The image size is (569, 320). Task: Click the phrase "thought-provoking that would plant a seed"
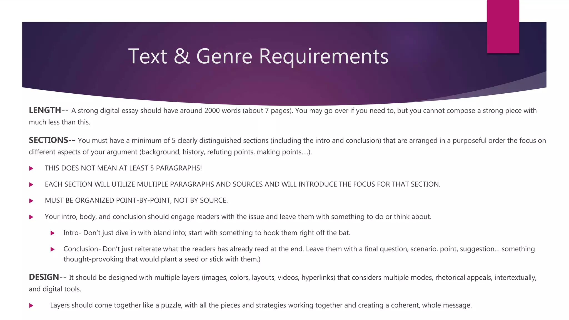tap(131, 259)
